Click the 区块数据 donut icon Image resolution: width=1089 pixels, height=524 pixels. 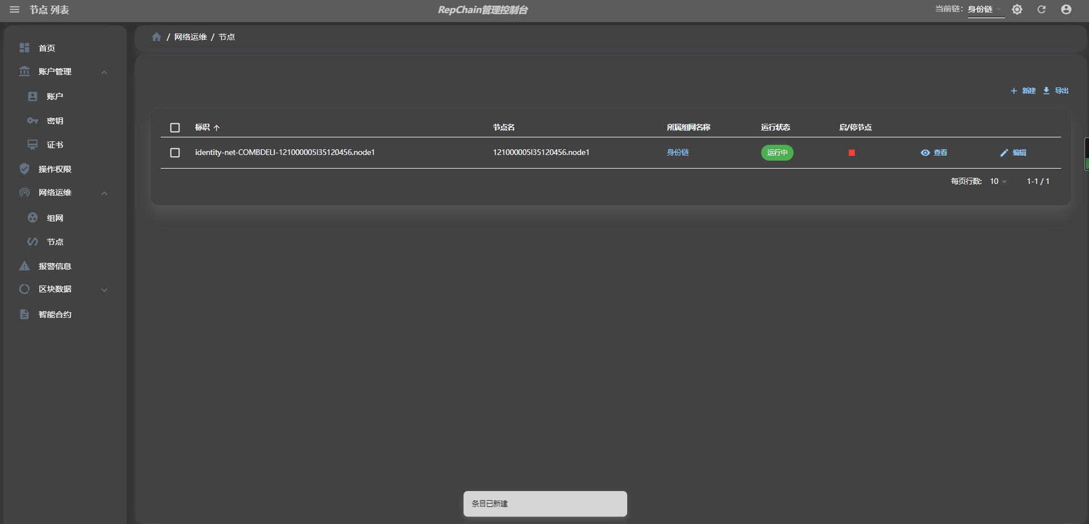(x=24, y=289)
